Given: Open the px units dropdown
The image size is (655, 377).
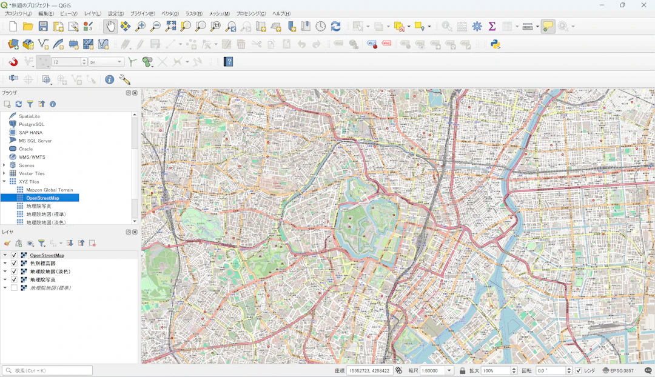Looking at the screenshot, I should (x=106, y=62).
